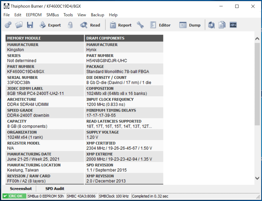Click the SPD Audit button

[55, 189]
